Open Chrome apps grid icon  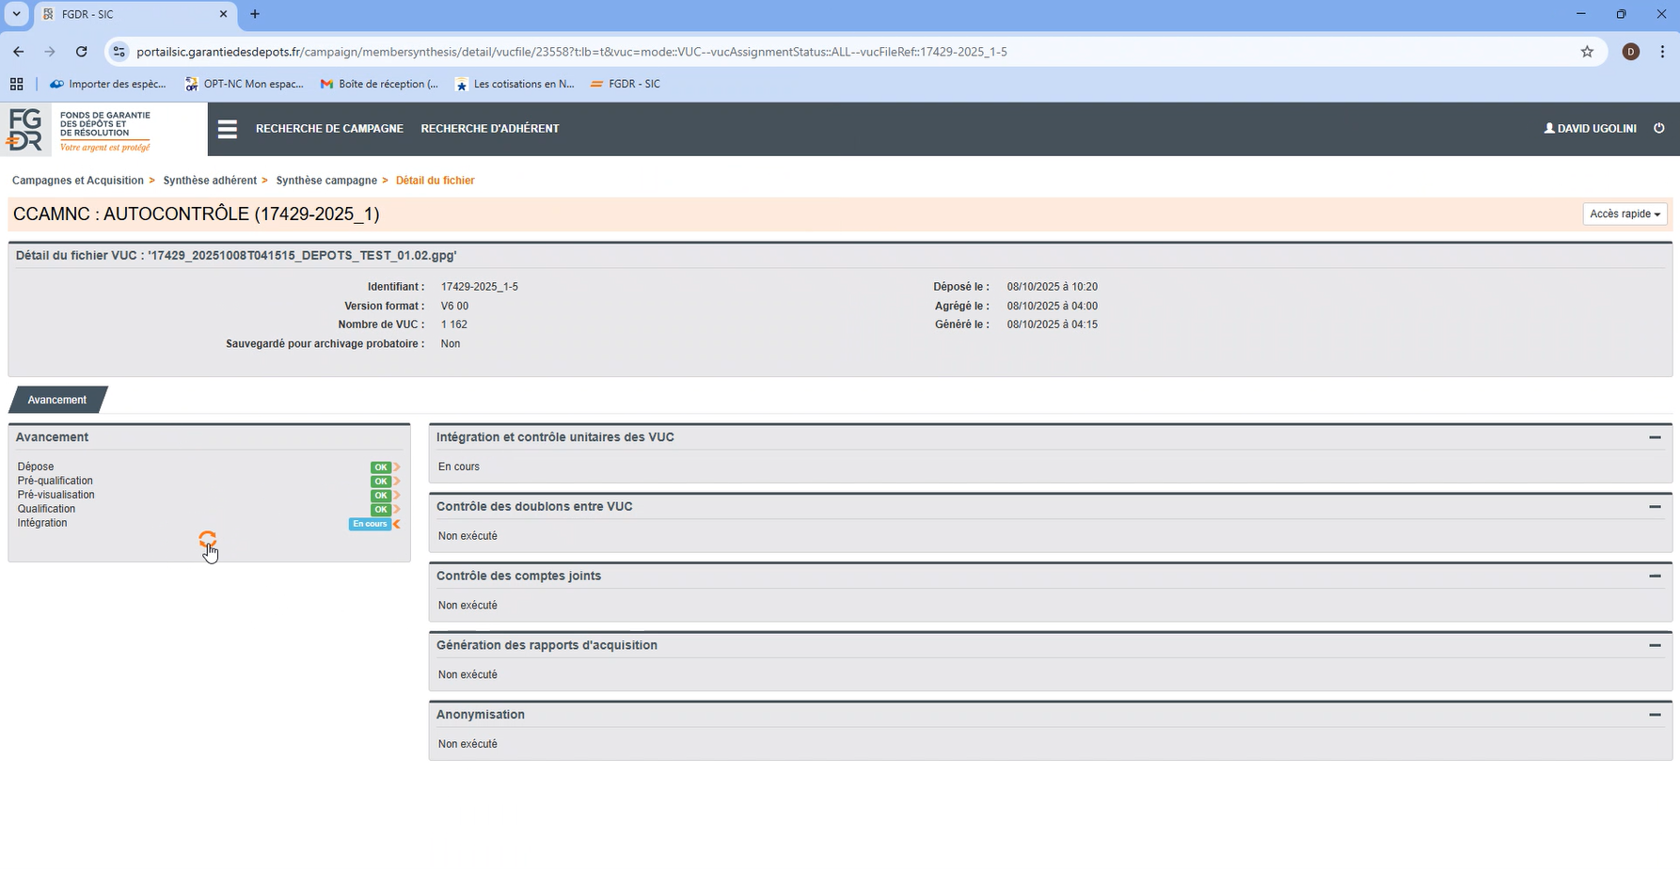pos(17,84)
